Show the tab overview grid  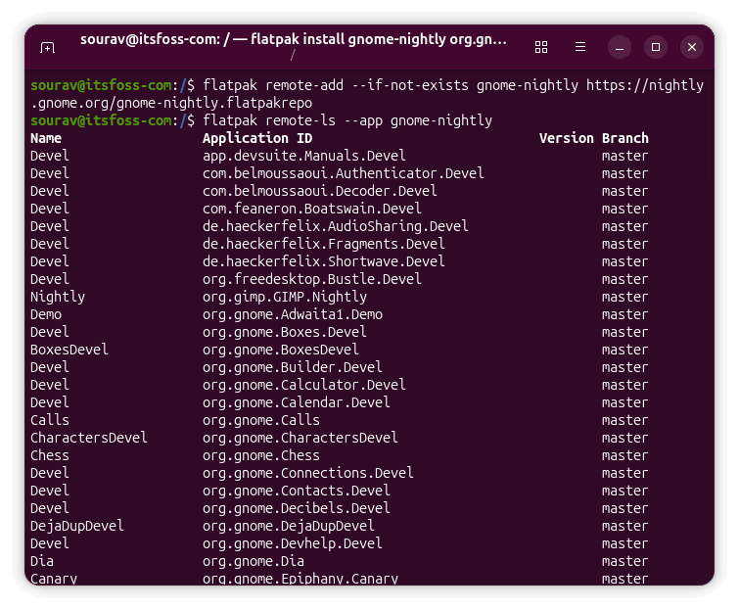tap(541, 47)
